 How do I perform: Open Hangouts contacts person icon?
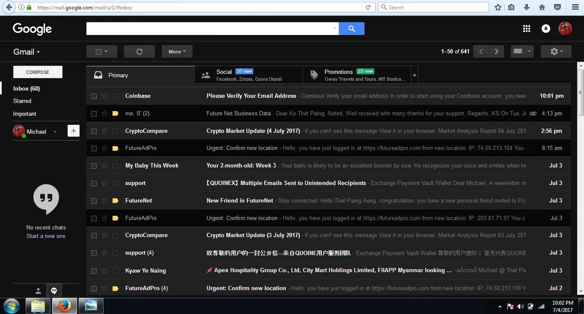tap(38, 291)
